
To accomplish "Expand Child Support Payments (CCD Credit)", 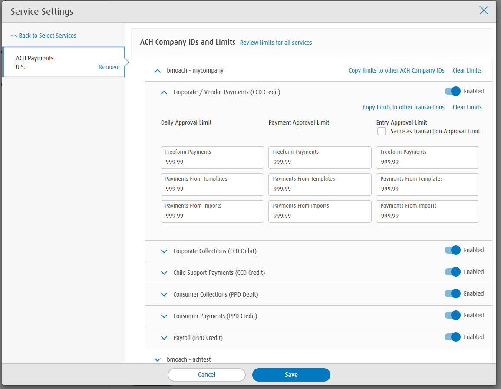I will [164, 273].
